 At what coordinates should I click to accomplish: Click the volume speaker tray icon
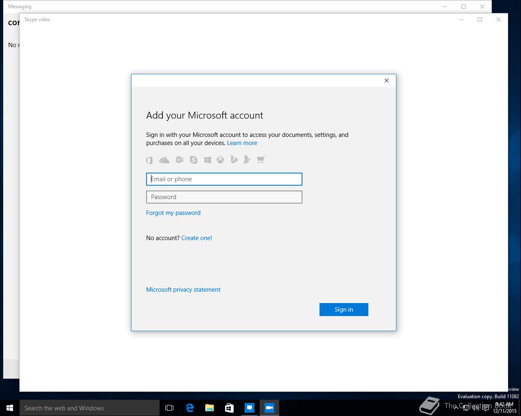476,408
